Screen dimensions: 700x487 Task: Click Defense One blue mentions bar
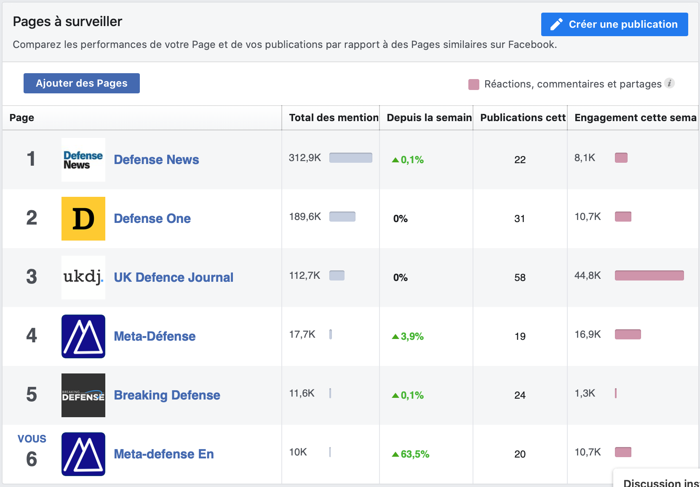pos(342,217)
